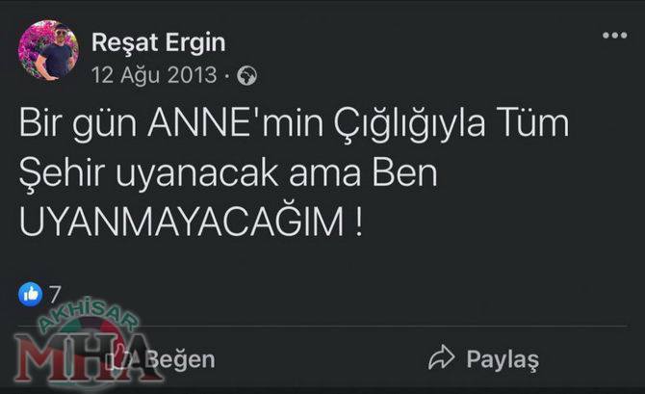Open the three-dots post options menu
The image size is (645, 394).
[614, 36]
